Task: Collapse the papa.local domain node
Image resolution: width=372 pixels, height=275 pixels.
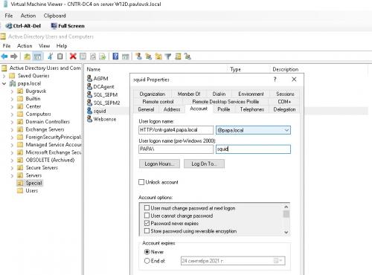Action: (x=4, y=83)
